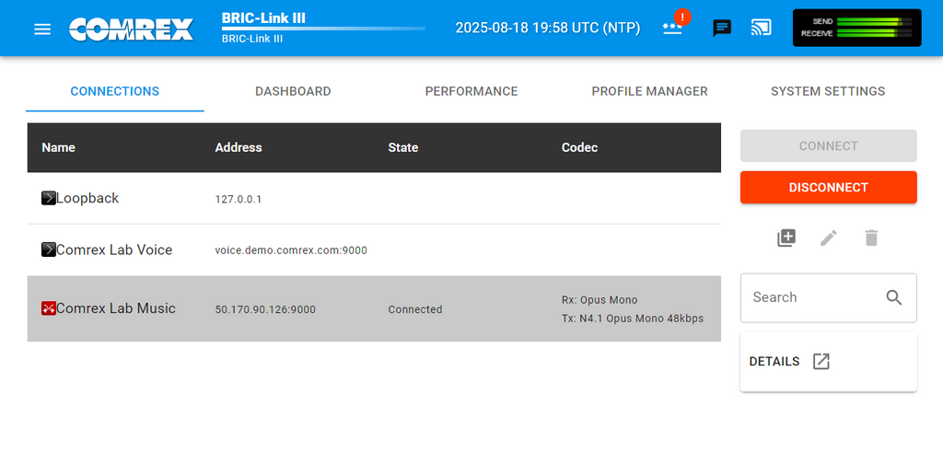Go to the Profile Manager tab
The image size is (943, 453).
pyautogui.click(x=649, y=91)
